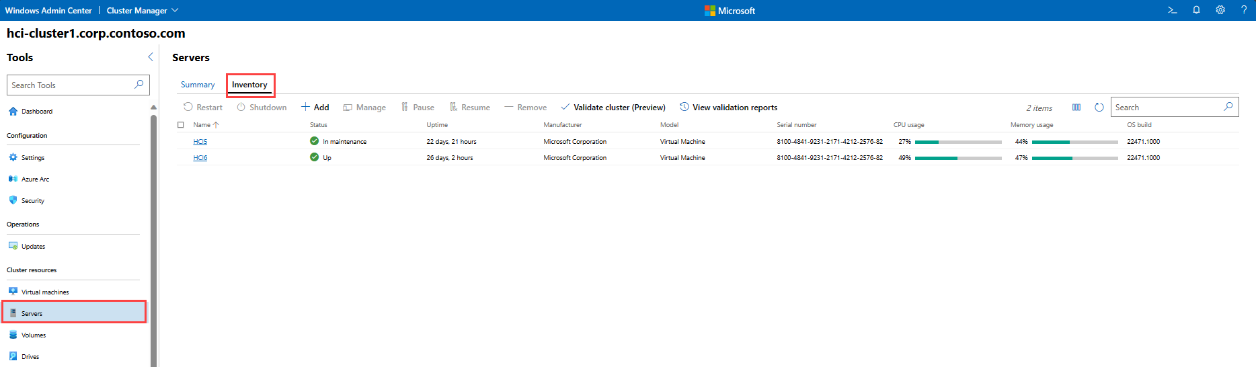Collapse the Tools side panel

(150, 57)
